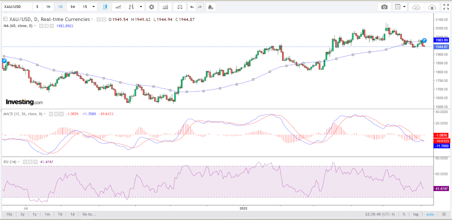
Task: Enter fullscreen mode for the chart
Action: (x=445, y=7)
